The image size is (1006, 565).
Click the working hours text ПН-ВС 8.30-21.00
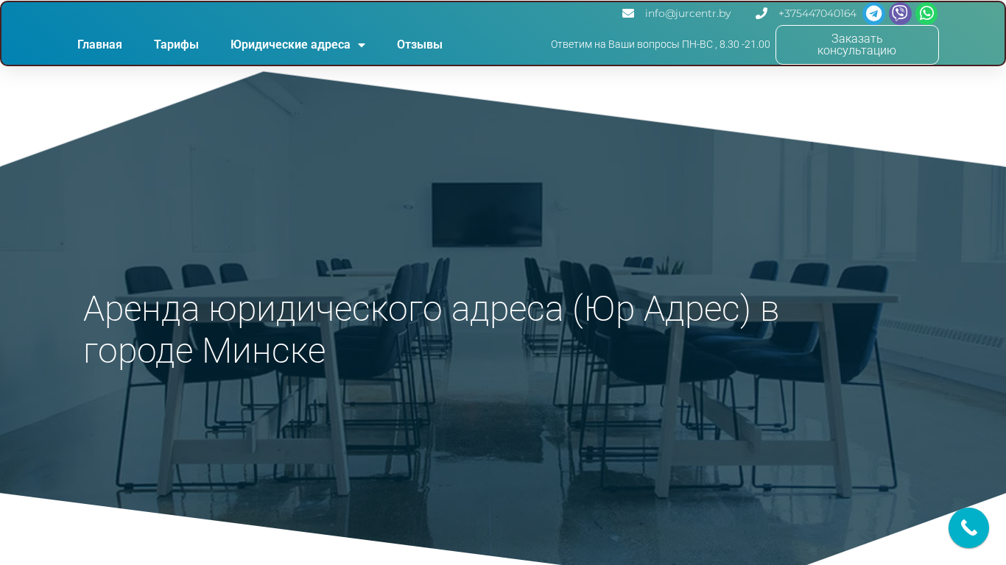coord(661,45)
